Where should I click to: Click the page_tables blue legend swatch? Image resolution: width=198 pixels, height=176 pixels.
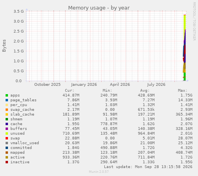point(7,100)
